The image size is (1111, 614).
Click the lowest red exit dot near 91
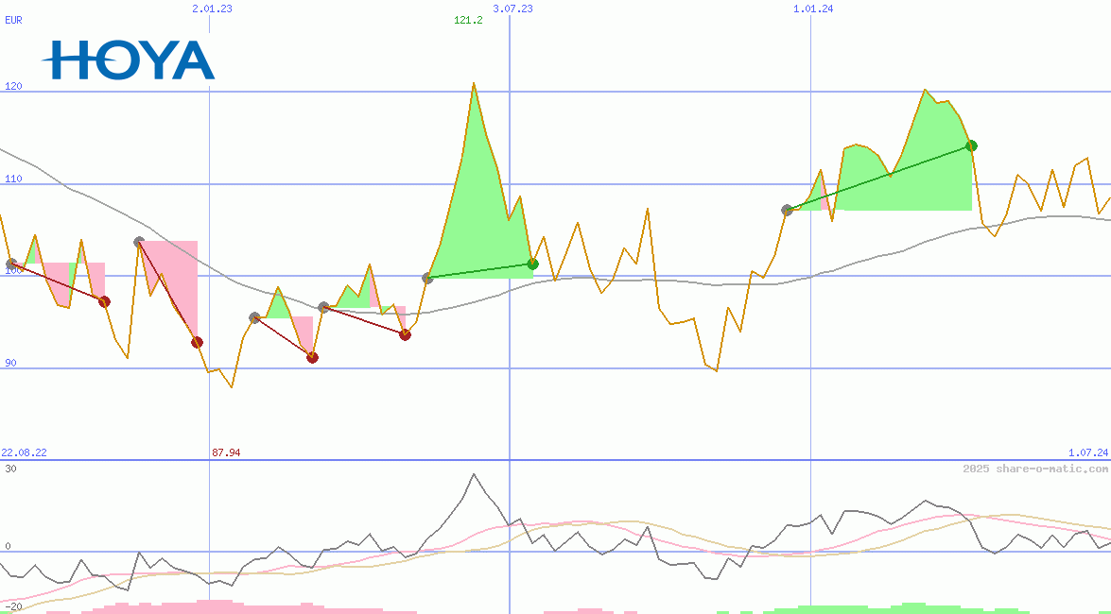(312, 358)
